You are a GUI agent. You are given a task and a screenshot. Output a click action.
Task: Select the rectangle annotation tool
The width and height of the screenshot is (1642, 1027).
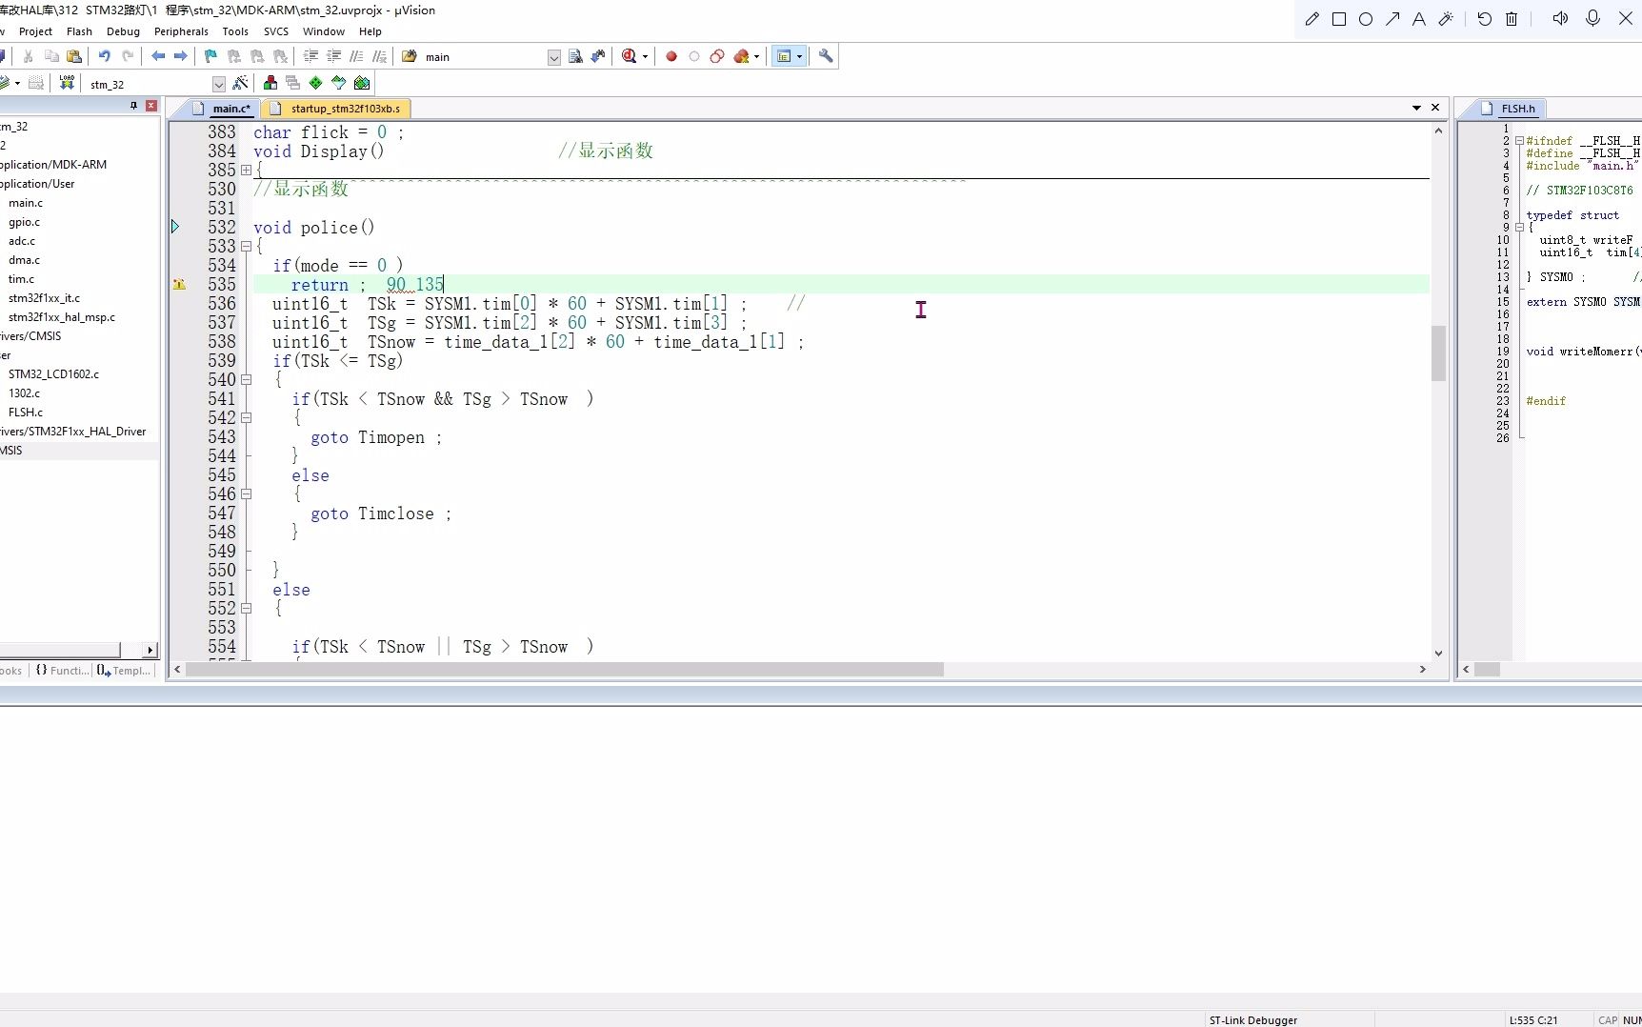1339,19
